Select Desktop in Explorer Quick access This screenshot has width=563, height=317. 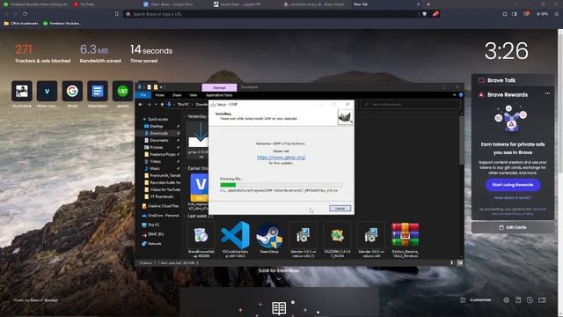tap(157, 127)
